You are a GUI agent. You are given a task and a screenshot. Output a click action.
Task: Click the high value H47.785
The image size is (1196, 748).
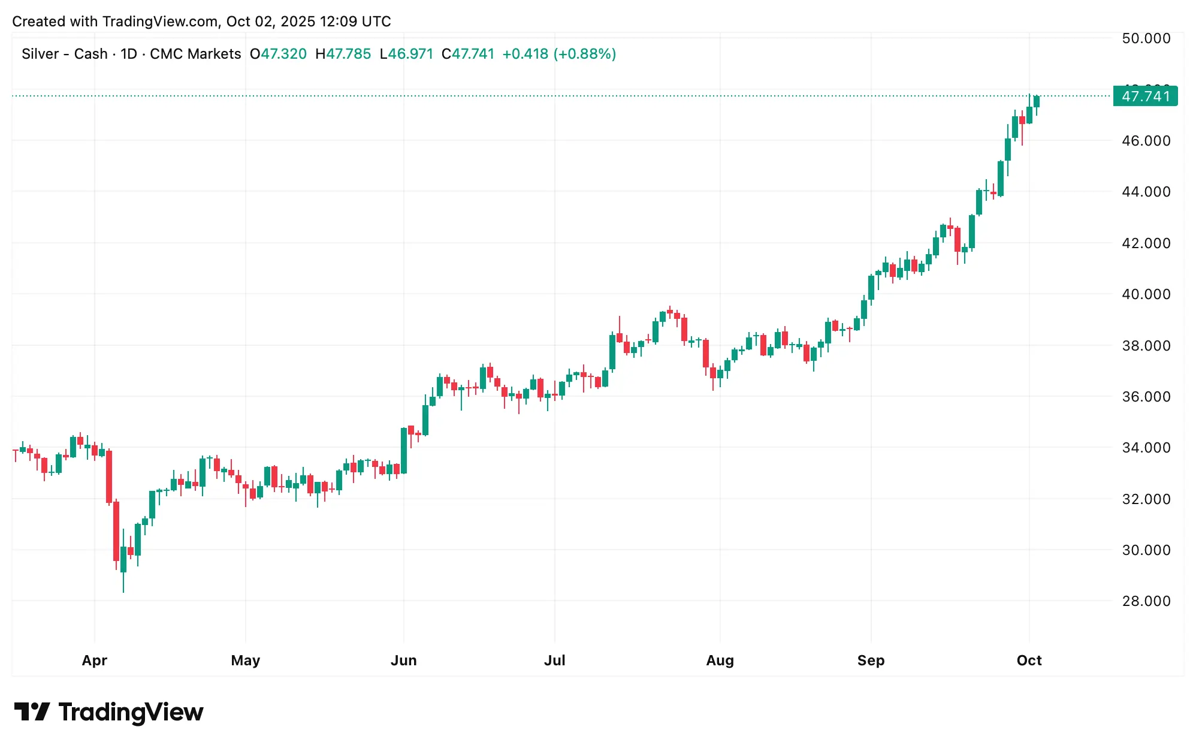(x=343, y=54)
